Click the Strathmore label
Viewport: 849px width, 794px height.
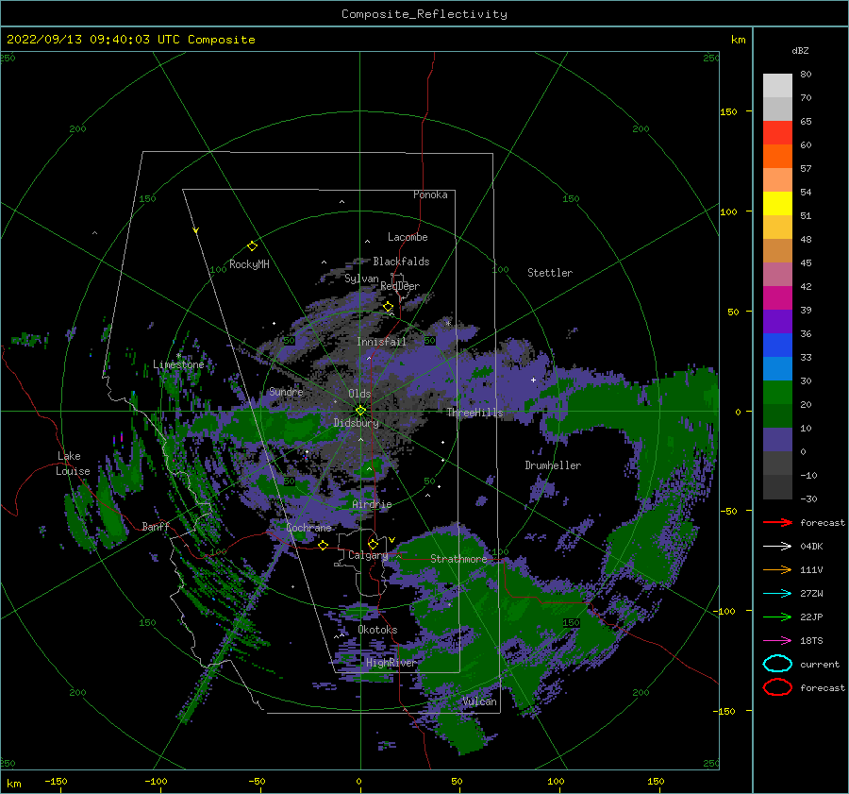[x=458, y=559]
